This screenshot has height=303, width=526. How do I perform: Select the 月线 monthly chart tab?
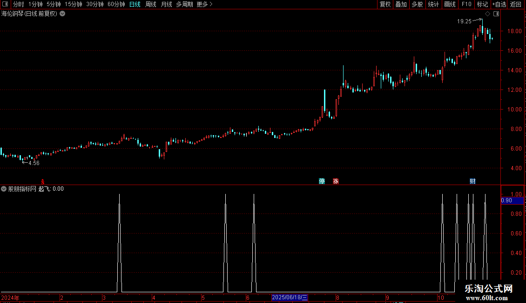pos(166,4)
